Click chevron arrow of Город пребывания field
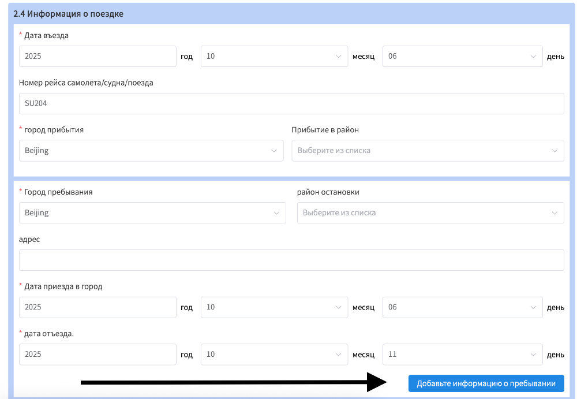The image size is (577, 399). point(276,213)
